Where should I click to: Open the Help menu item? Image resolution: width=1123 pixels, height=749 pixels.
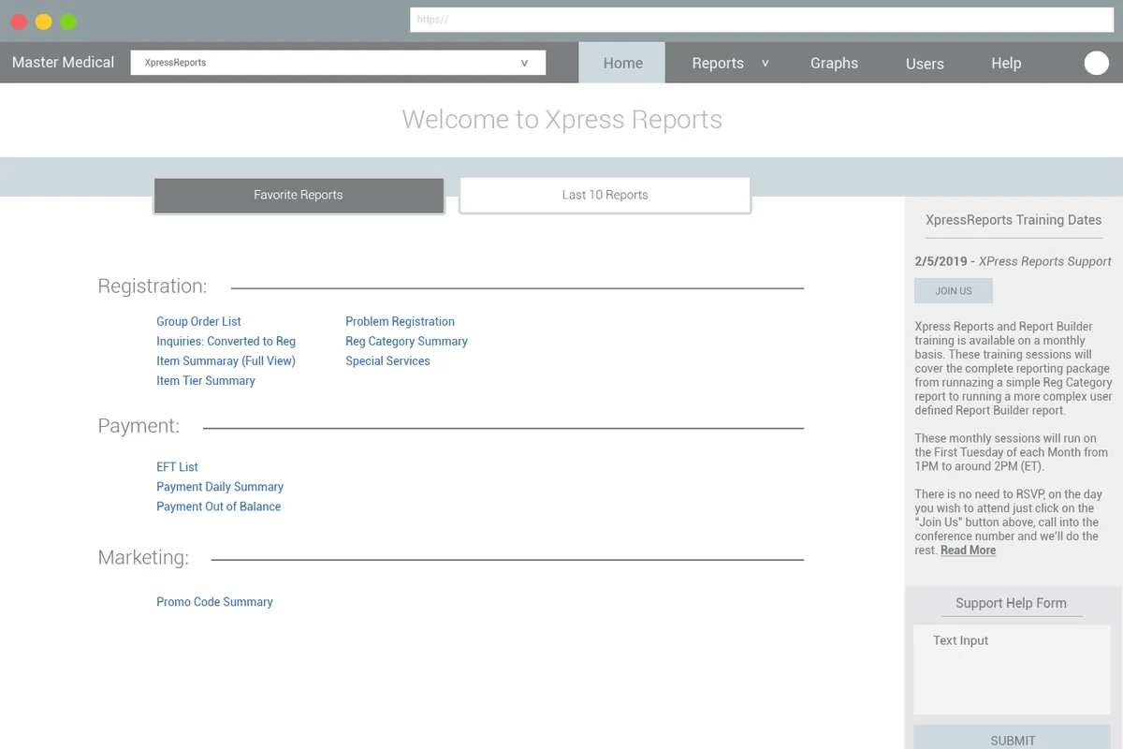point(1006,63)
